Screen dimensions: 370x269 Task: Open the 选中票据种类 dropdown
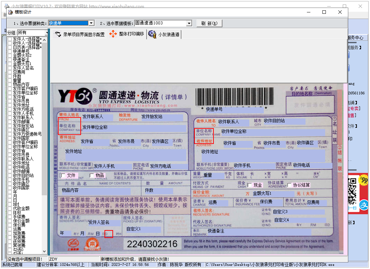(x=92, y=23)
